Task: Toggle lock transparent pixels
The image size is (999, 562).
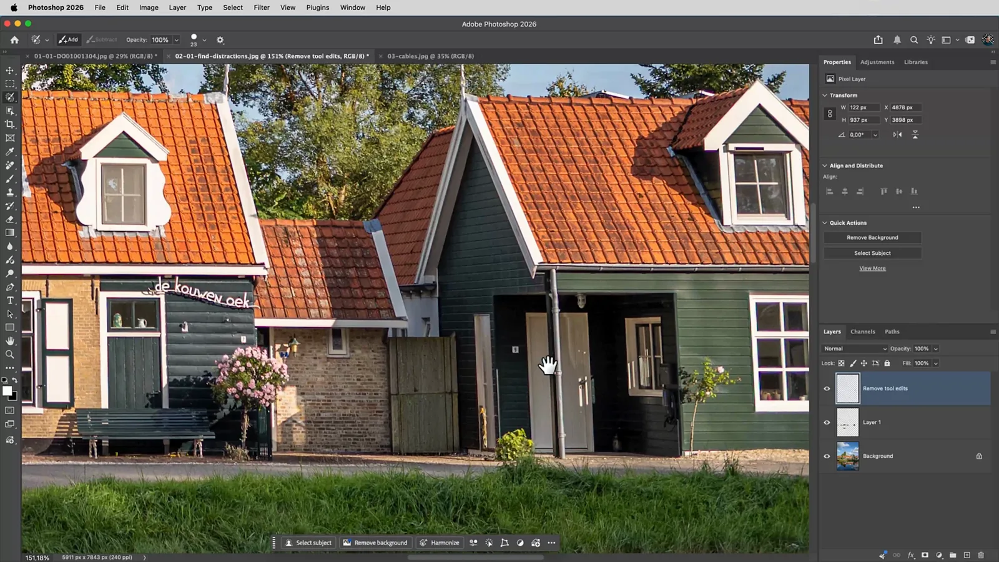Action: coord(842,363)
